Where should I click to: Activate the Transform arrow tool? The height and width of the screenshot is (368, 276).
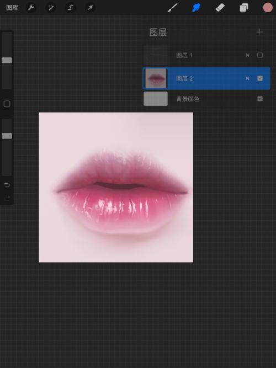tap(90, 8)
